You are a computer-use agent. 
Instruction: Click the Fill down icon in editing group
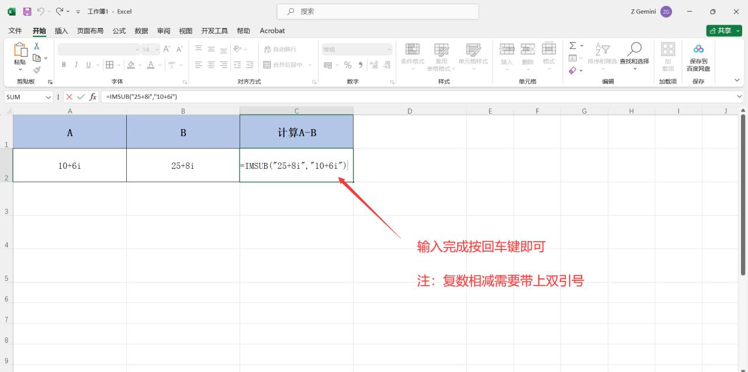click(x=573, y=58)
